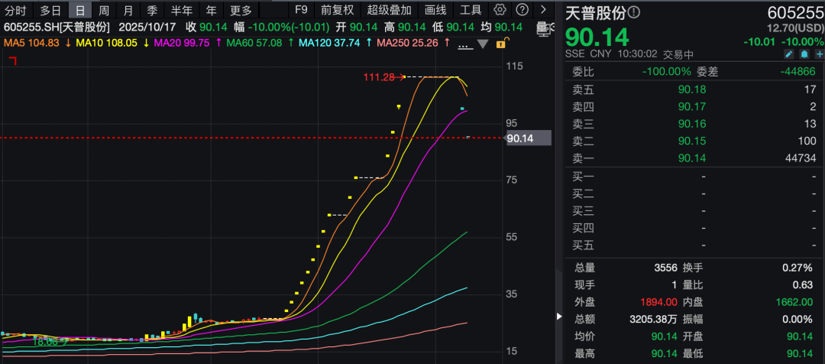Image resolution: width=825 pixels, height=364 pixels.
Task: Toggle the MA5 indicator line label
Action: pos(34,43)
